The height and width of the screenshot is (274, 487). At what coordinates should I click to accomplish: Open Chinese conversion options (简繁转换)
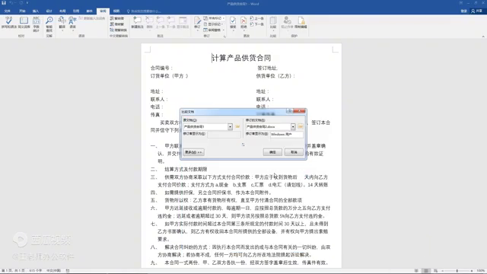119,30
